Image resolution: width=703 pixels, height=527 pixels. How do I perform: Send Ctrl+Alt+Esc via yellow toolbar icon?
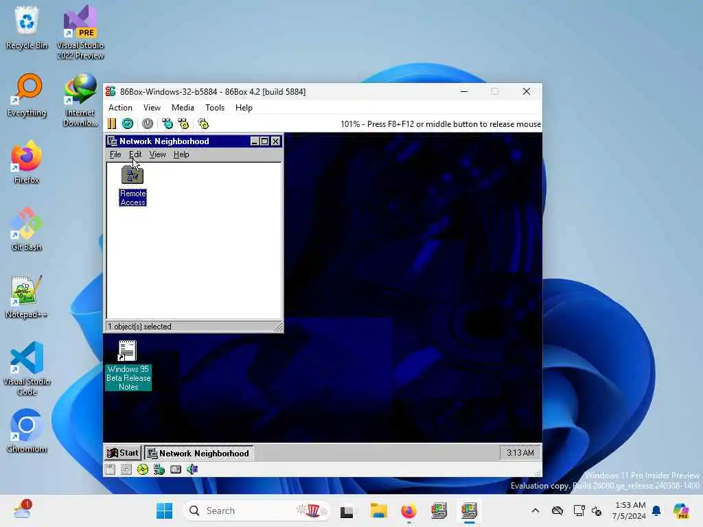click(x=183, y=124)
